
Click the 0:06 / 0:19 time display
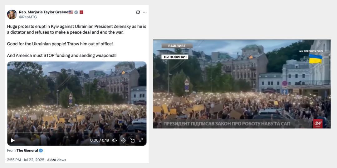pos(100,140)
